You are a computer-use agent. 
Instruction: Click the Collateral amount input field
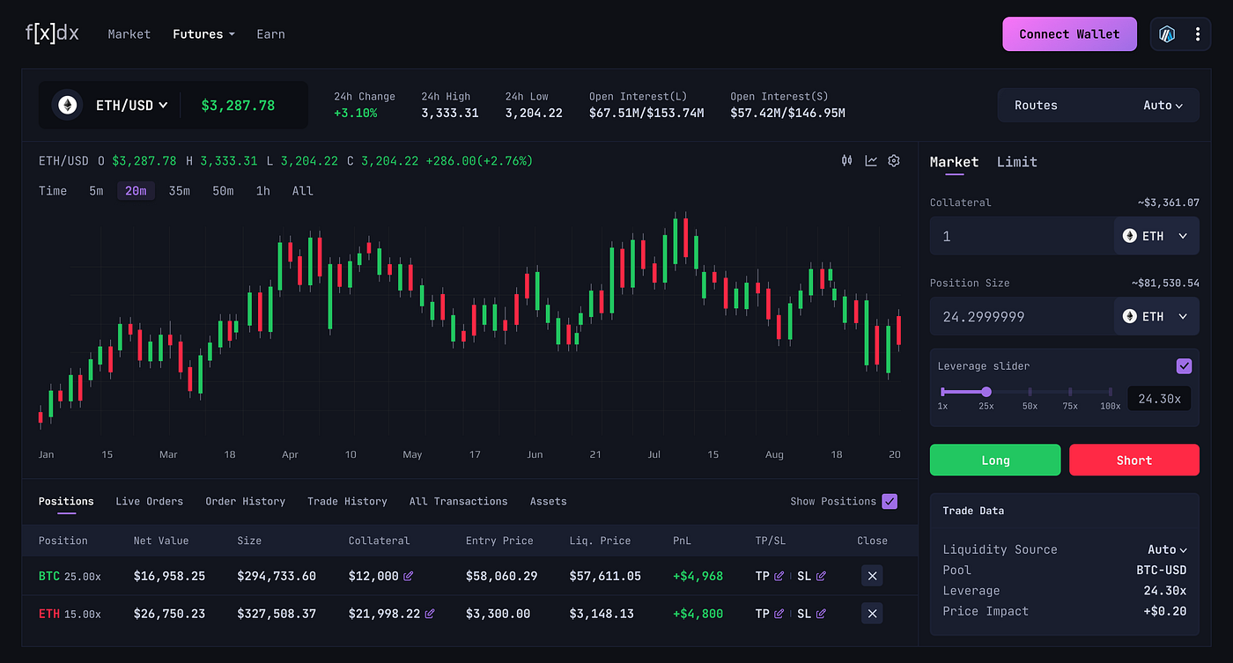coord(1022,236)
